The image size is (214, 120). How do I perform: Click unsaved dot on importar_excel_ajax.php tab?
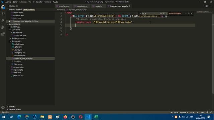tap(130, 6)
